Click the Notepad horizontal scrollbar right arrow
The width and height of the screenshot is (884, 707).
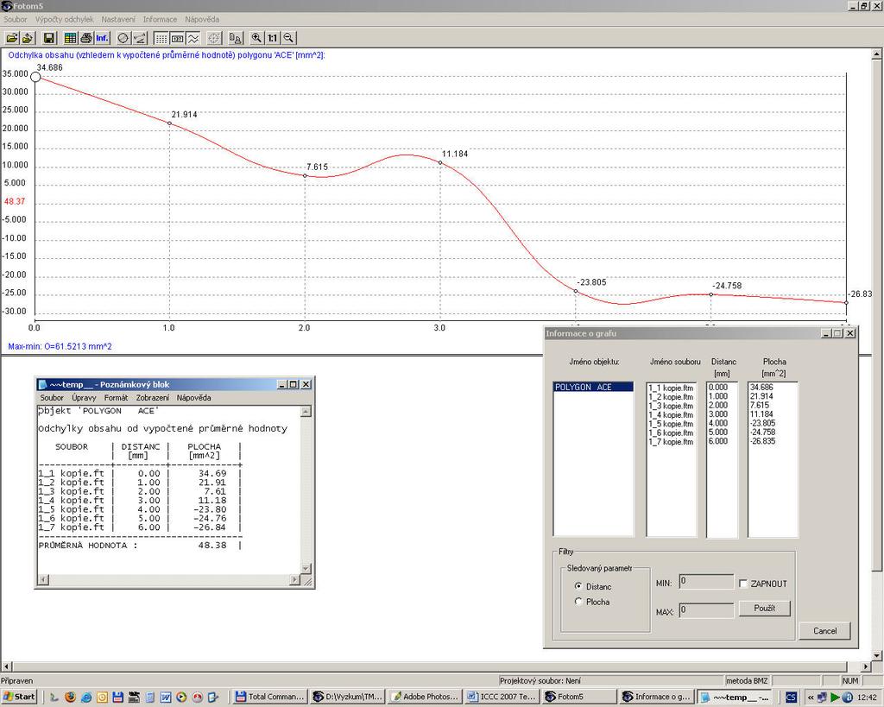coord(295,579)
